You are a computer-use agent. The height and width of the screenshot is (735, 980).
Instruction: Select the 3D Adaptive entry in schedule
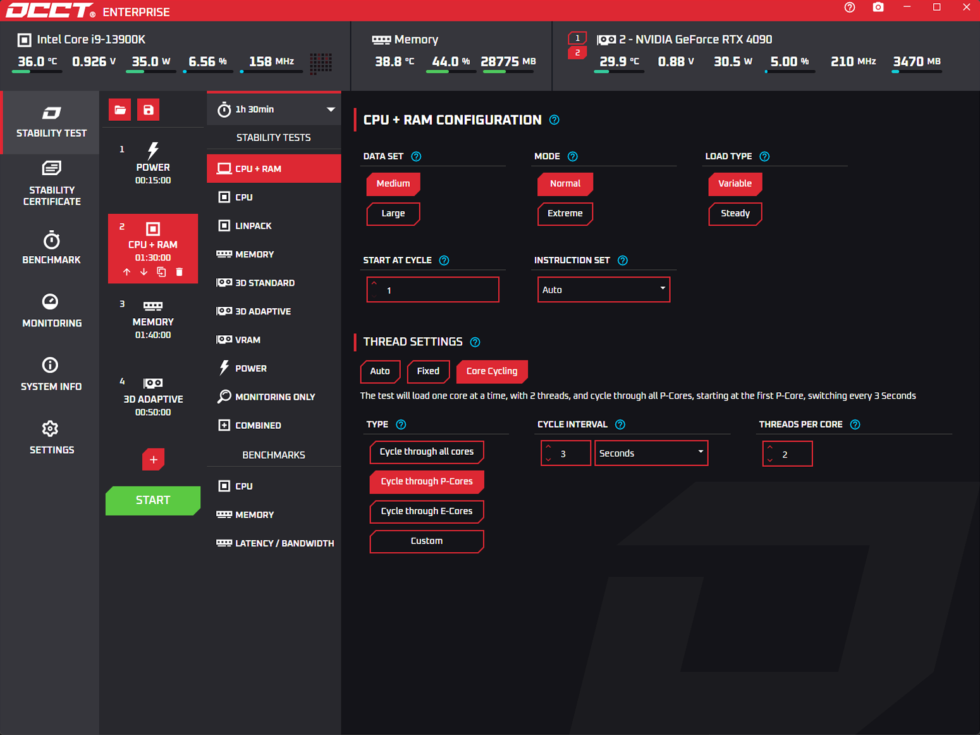pos(153,397)
